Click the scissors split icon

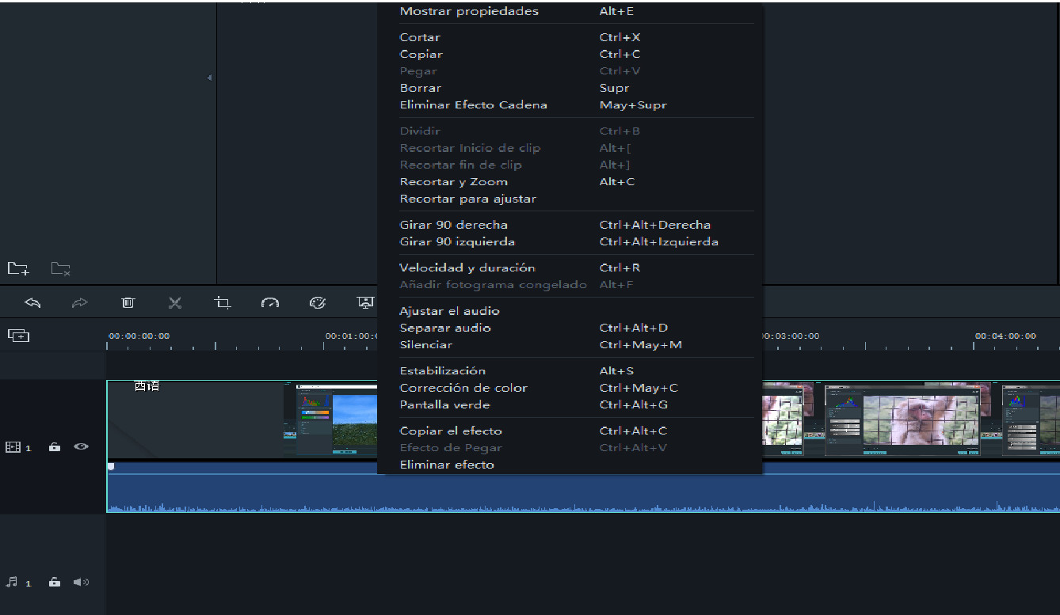175,302
